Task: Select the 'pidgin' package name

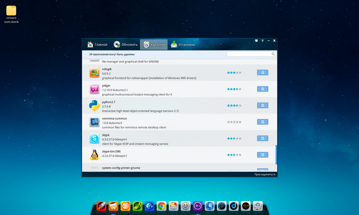Action: pyautogui.click(x=106, y=86)
